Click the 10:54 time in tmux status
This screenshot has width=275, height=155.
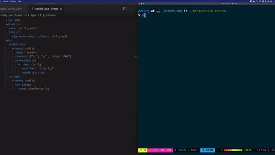point(261,150)
